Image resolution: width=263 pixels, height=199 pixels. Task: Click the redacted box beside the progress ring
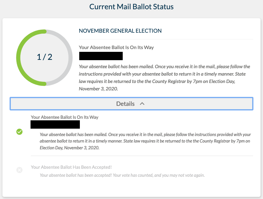click(101, 56)
